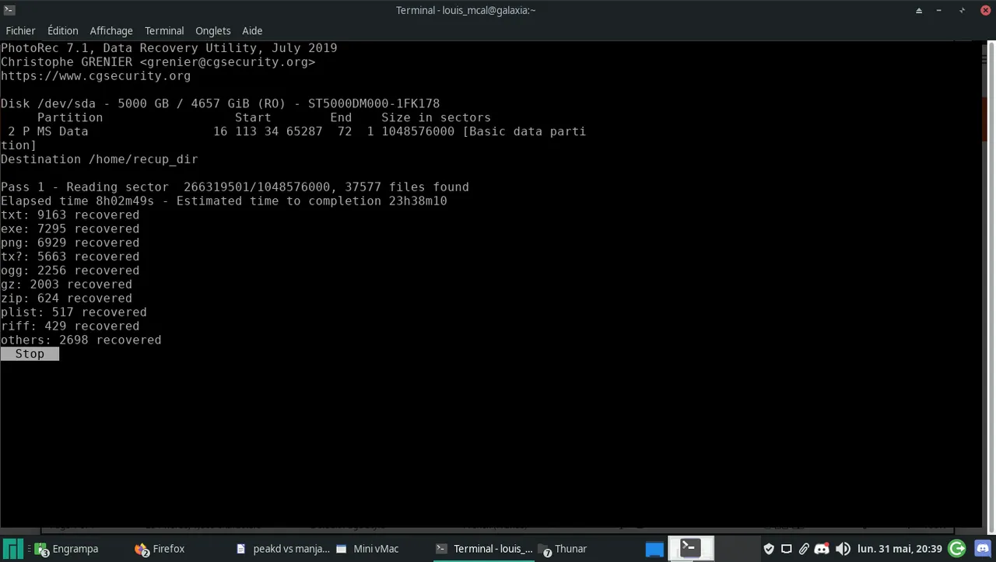996x562 pixels.
Task: Click the 'zip: 624 recovered' line
Action: pos(66,298)
